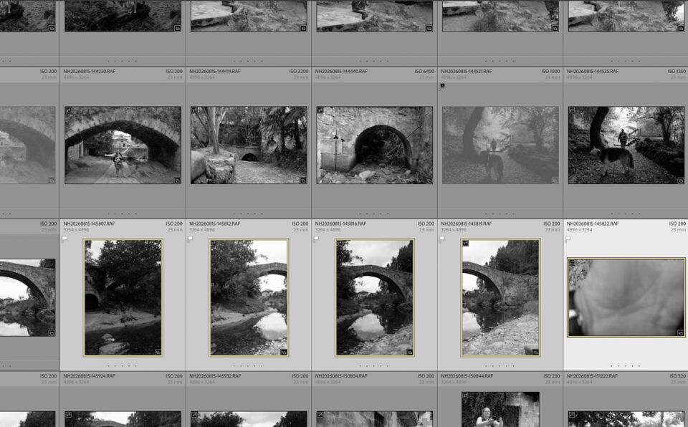Viewport: 688px width, 427px height.
Task: Click filename NH20260815-144414.RAF
Action: coord(215,71)
